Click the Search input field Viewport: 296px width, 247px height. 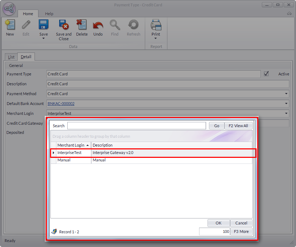coord(136,126)
